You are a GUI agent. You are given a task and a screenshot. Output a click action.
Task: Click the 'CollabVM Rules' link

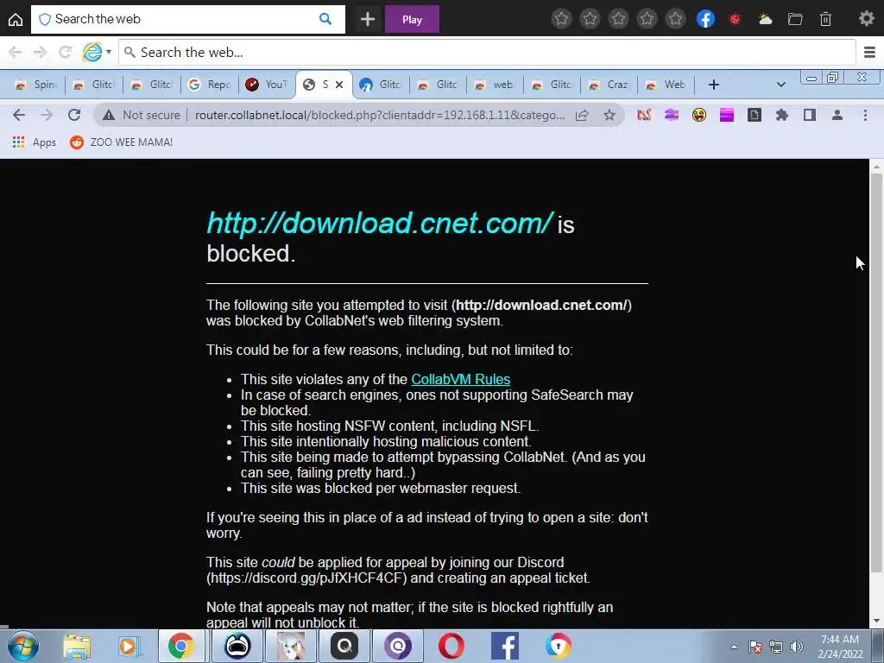pyautogui.click(x=461, y=380)
